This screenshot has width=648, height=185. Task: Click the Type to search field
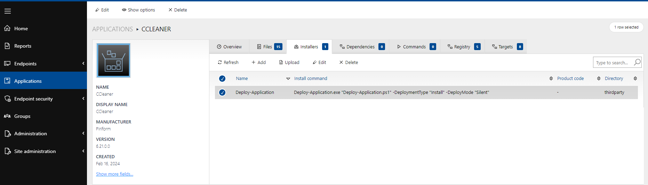tap(613, 63)
